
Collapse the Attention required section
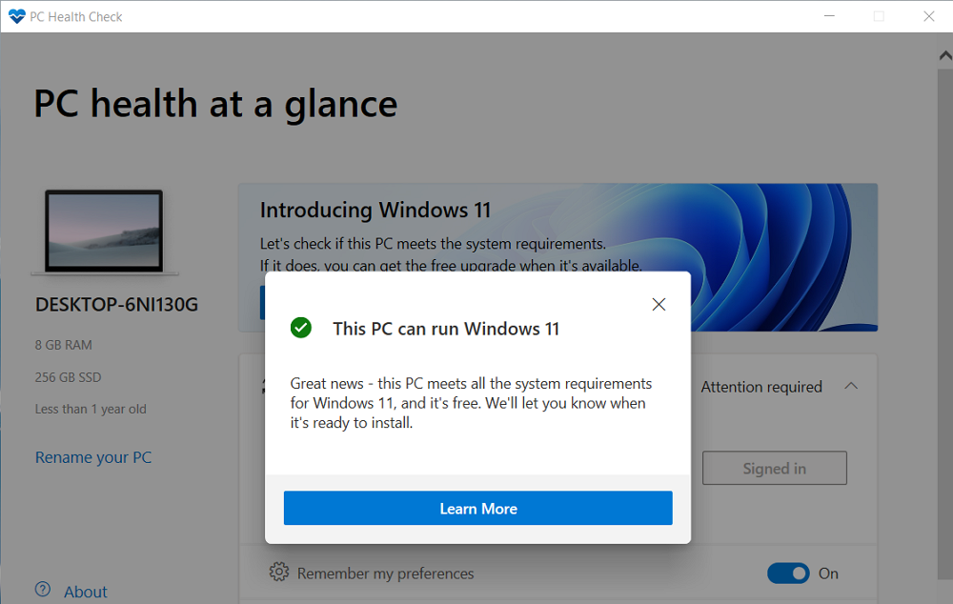tap(851, 387)
